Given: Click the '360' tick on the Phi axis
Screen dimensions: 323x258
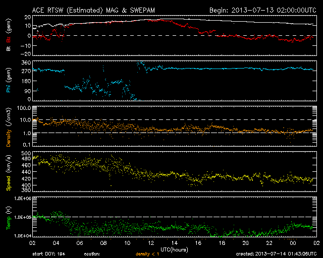Looking at the screenshot, I should 26,62.
